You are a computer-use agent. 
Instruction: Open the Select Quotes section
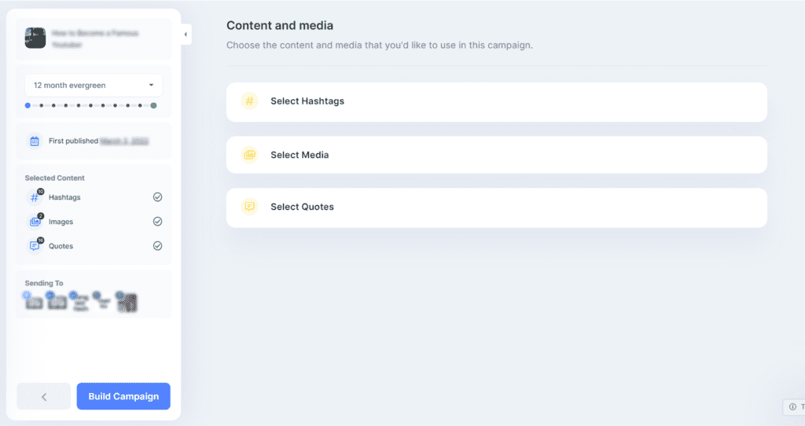(x=496, y=207)
